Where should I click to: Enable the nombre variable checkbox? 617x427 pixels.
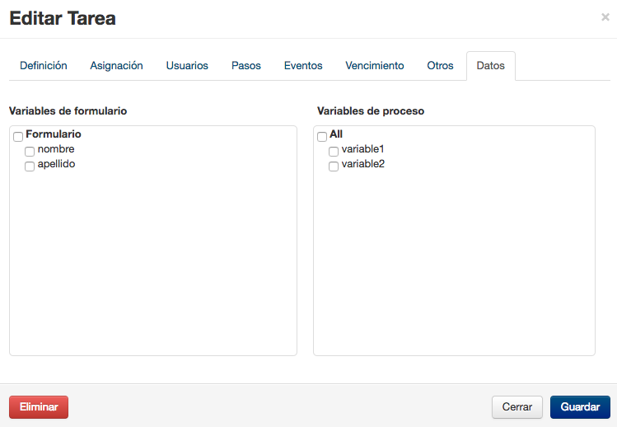coord(30,151)
